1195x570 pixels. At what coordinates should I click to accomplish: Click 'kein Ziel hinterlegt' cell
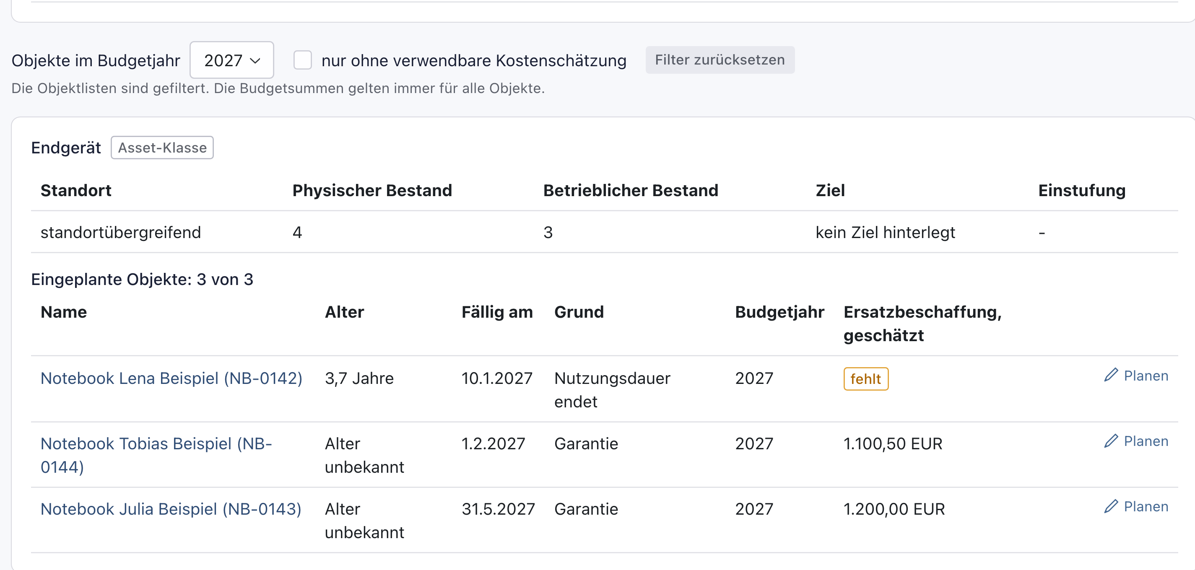point(885,232)
